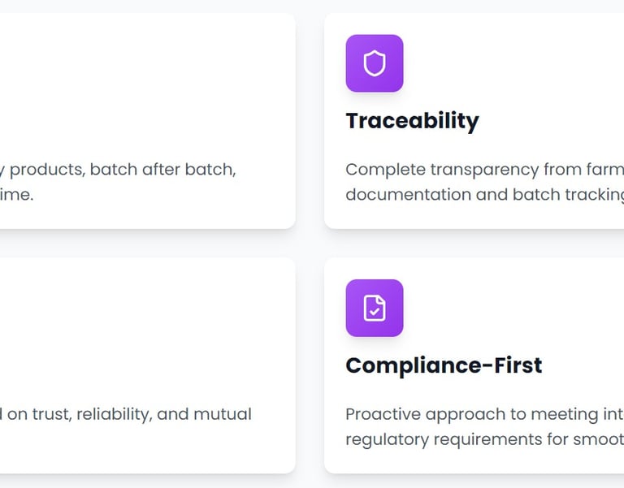Screen dimensions: 624x488
Task: Click the 'Complete transparency from farm' text line
Action: coord(484,170)
